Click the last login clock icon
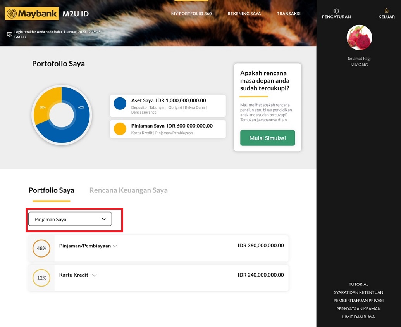This screenshot has width=401, height=327. 10,35
